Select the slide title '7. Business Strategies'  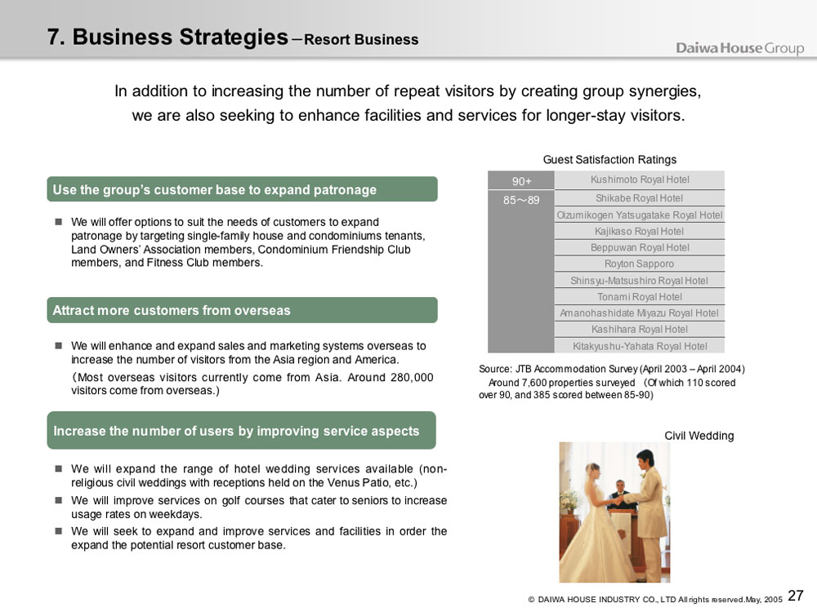click(x=167, y=37)
